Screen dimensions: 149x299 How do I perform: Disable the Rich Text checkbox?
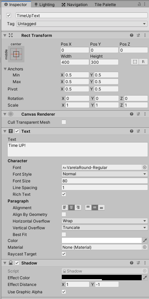(x=64, y=194)
